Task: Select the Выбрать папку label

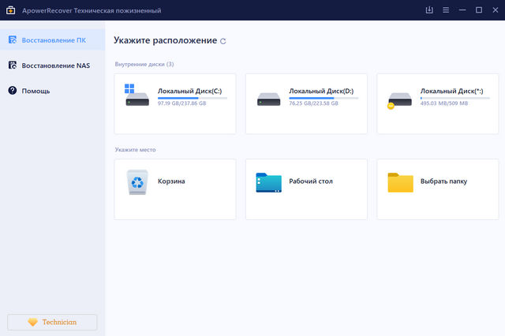Action: [443, 181]
